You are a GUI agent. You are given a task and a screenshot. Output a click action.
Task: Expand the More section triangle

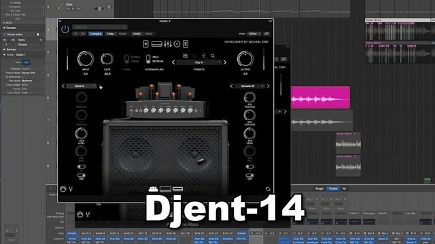click(5, 22)
